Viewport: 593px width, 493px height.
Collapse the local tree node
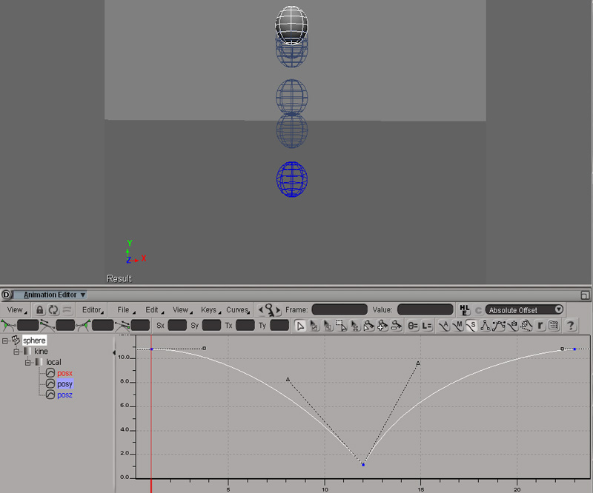27,363
